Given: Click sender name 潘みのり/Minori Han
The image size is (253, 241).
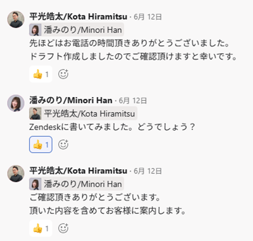Looking at the screenshot, I should [x=71, y=100].
